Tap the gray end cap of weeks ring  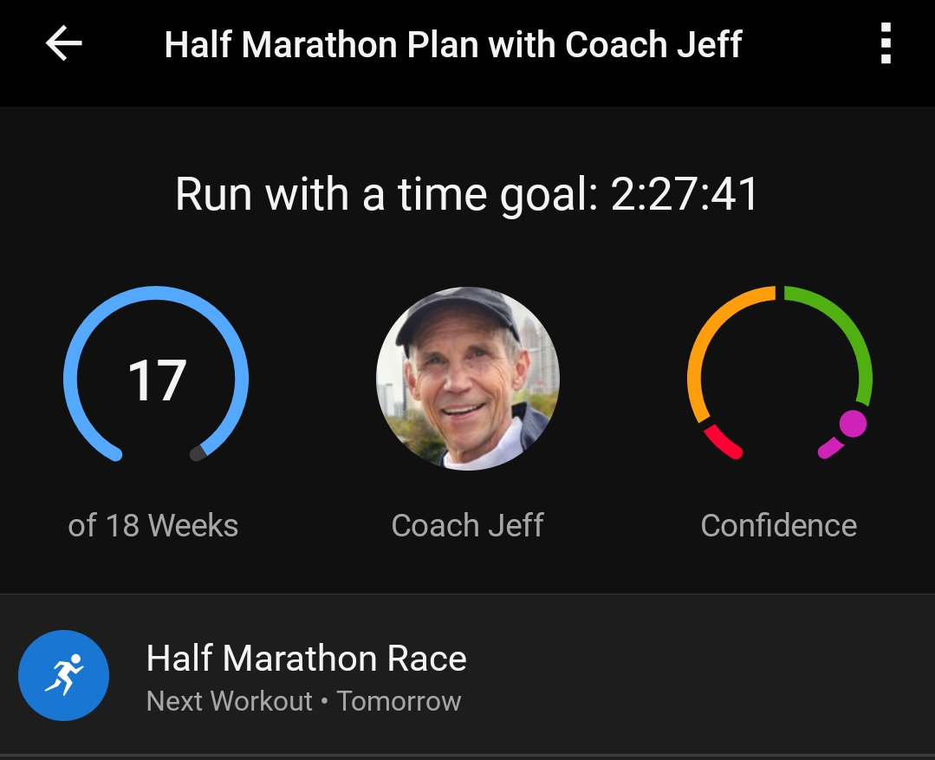coord(198,452)
